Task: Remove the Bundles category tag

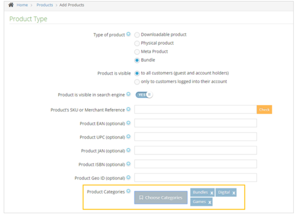Action: [212, 193]
